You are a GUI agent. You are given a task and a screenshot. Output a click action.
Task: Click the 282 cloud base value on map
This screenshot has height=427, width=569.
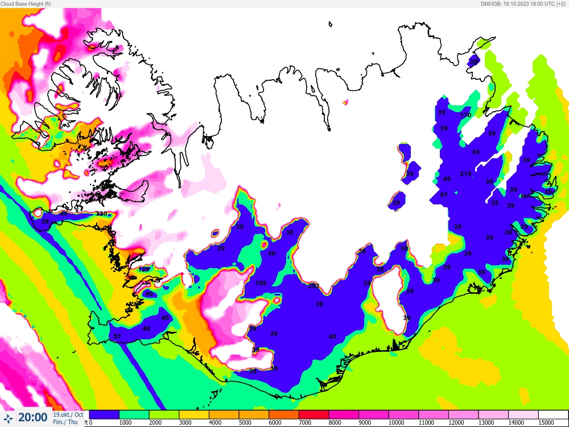point(314,286)
